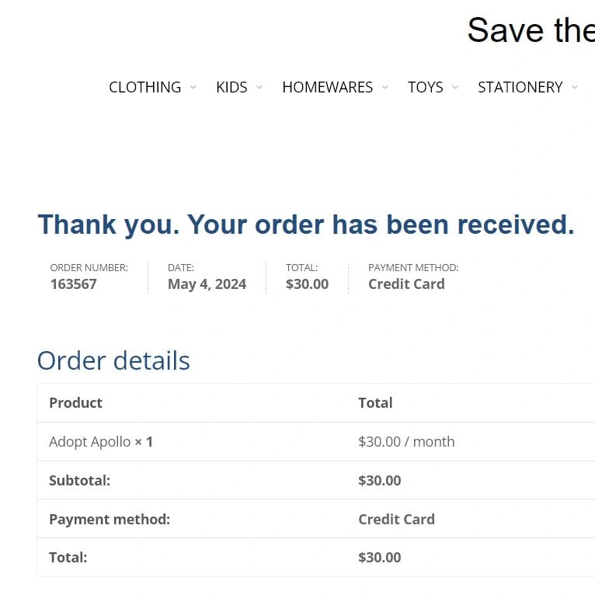The image size is (595, 595).
Task: Click the Subtotal row amount
Action: tap(380, 481)
